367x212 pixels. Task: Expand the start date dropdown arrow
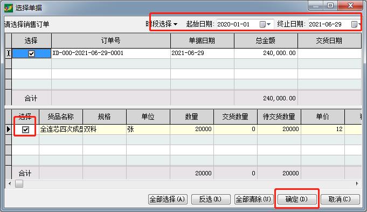(269, 24)
